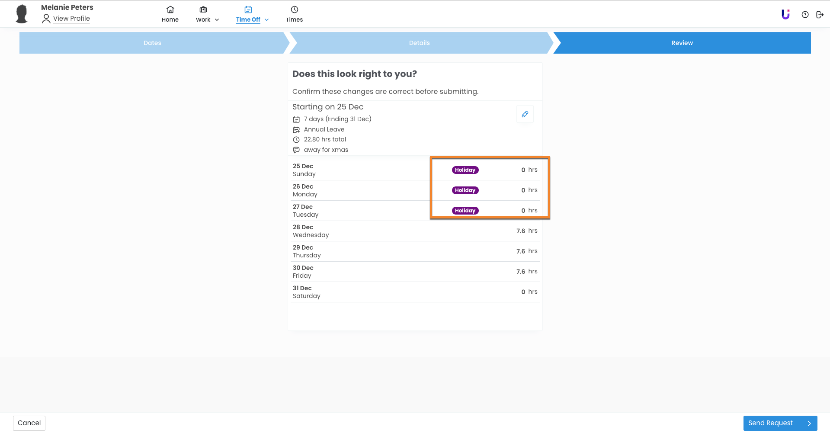The width and height of the screenshot is (830, 433).
Task: Click the Home house icon
Action: pyautogui.click(x=170, y=10)
